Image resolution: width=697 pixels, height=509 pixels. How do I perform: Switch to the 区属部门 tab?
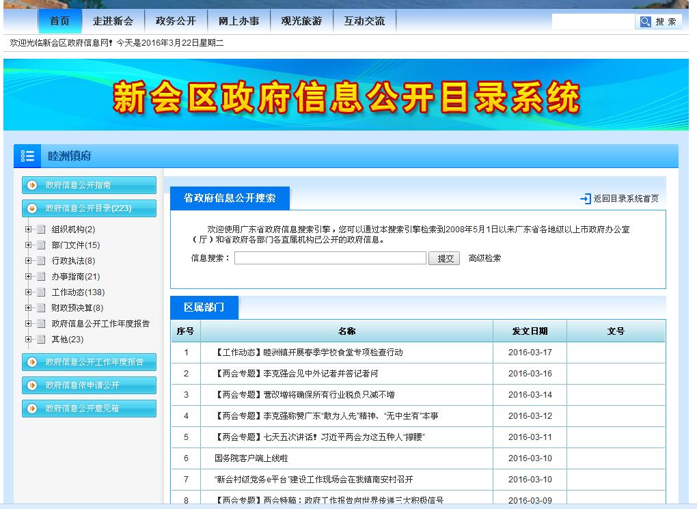204,307
